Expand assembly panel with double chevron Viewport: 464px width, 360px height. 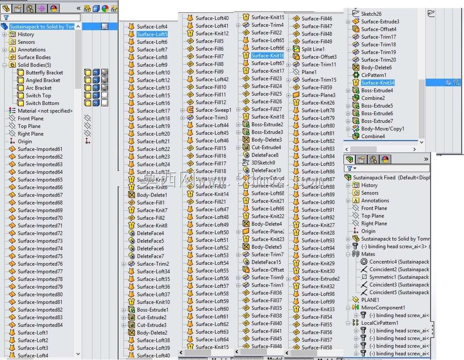coord(426,159)
